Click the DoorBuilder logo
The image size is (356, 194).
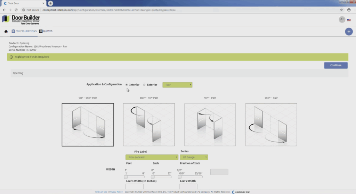coord(21,19)
